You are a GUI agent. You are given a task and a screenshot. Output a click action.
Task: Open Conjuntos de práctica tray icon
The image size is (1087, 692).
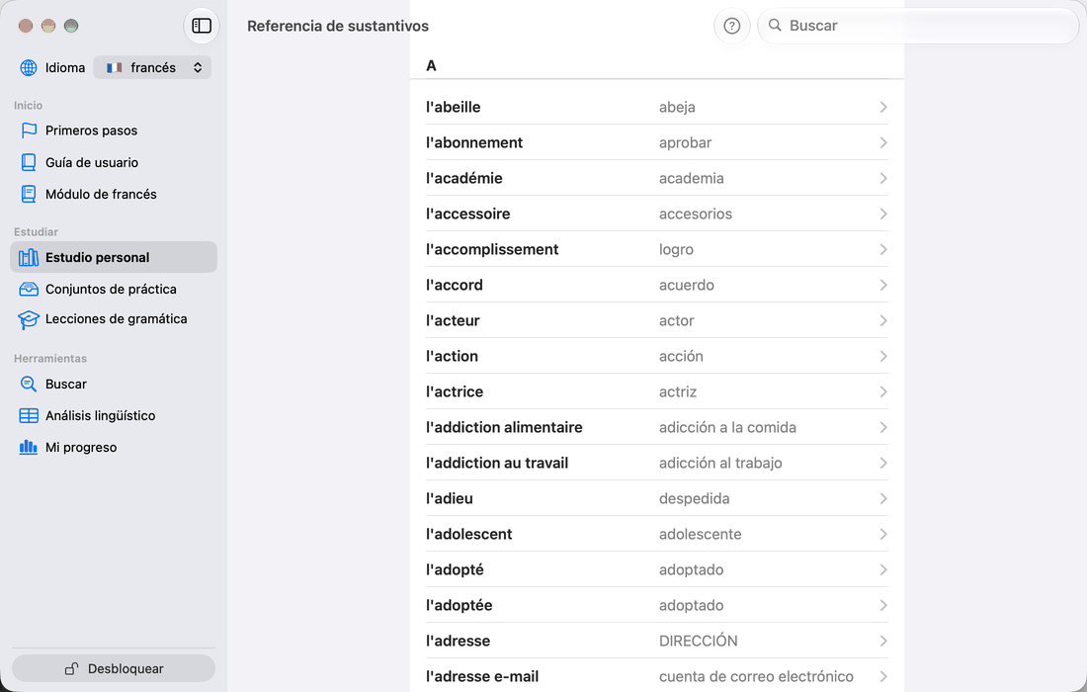click(29, 289)
